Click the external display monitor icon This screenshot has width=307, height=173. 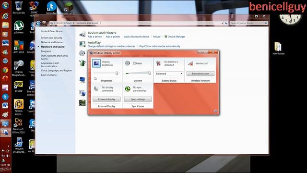coord(96,89)
